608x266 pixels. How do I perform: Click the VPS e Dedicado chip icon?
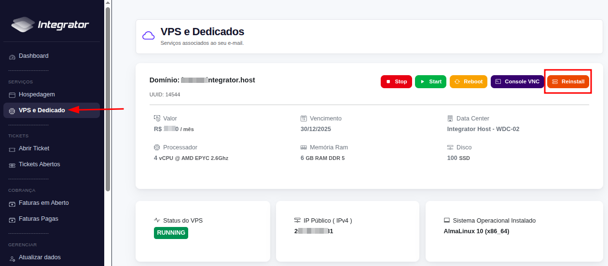(x=12, y=111)
